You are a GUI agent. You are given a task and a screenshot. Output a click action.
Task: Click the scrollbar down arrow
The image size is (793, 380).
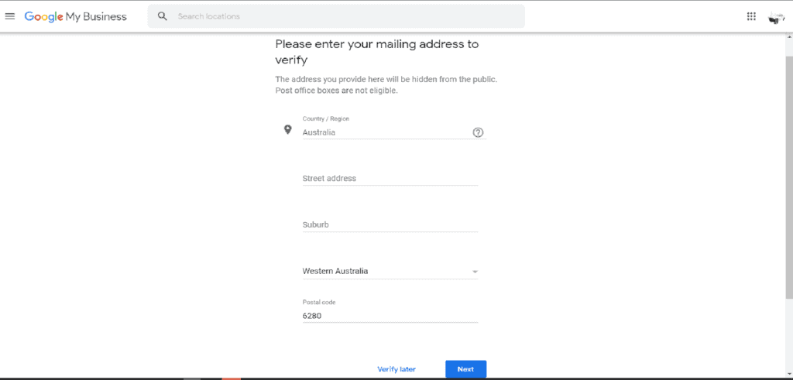pos(789,373)
